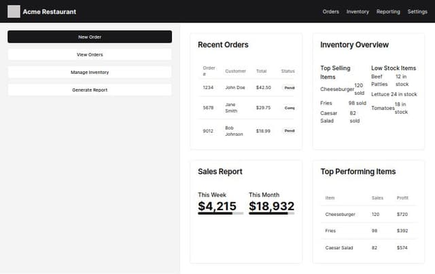Click the New Order button
Screen dimensions: 435x274
90,37
